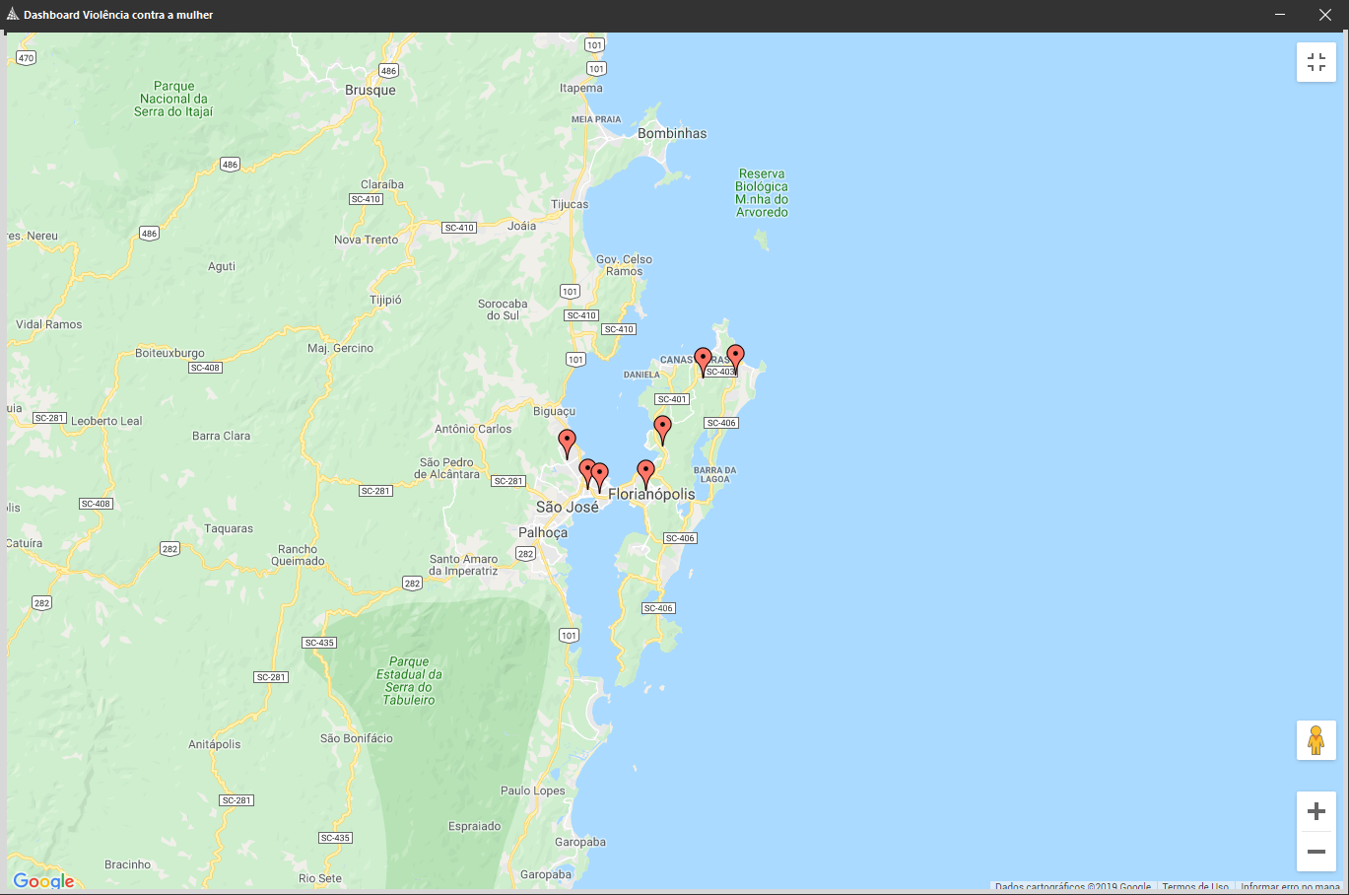Screen dimensions: 1350x895
Task: Click the Itapema label
Action: coord(581,88)
